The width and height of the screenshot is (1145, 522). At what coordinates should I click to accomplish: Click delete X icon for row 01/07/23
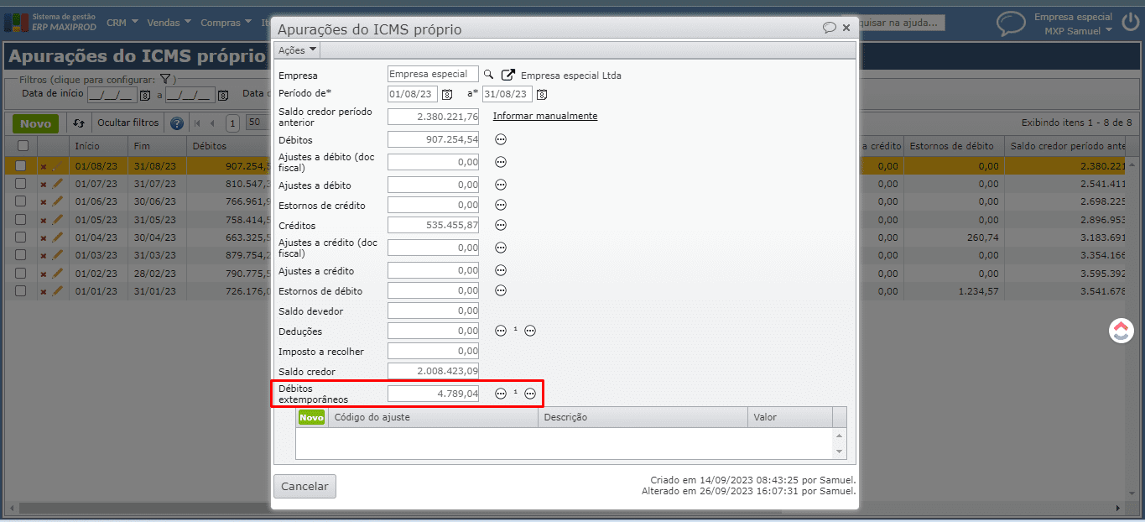coord(44,184)
